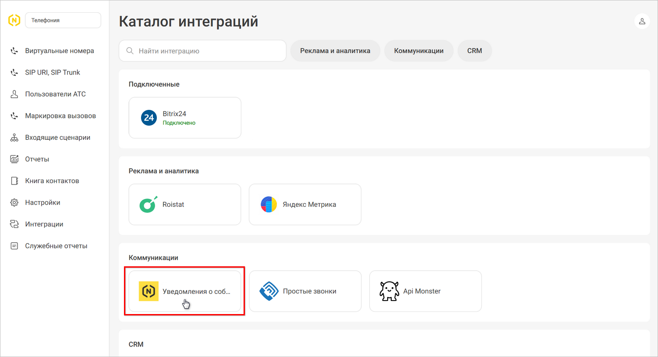The image size is (658, 357).
Task: Select the Виртуальные номера sidebar icon
Action: (x=14, y=50)
